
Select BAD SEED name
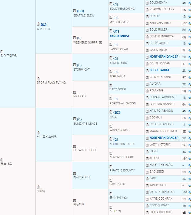pyautogui.click(x=157, y=171)
